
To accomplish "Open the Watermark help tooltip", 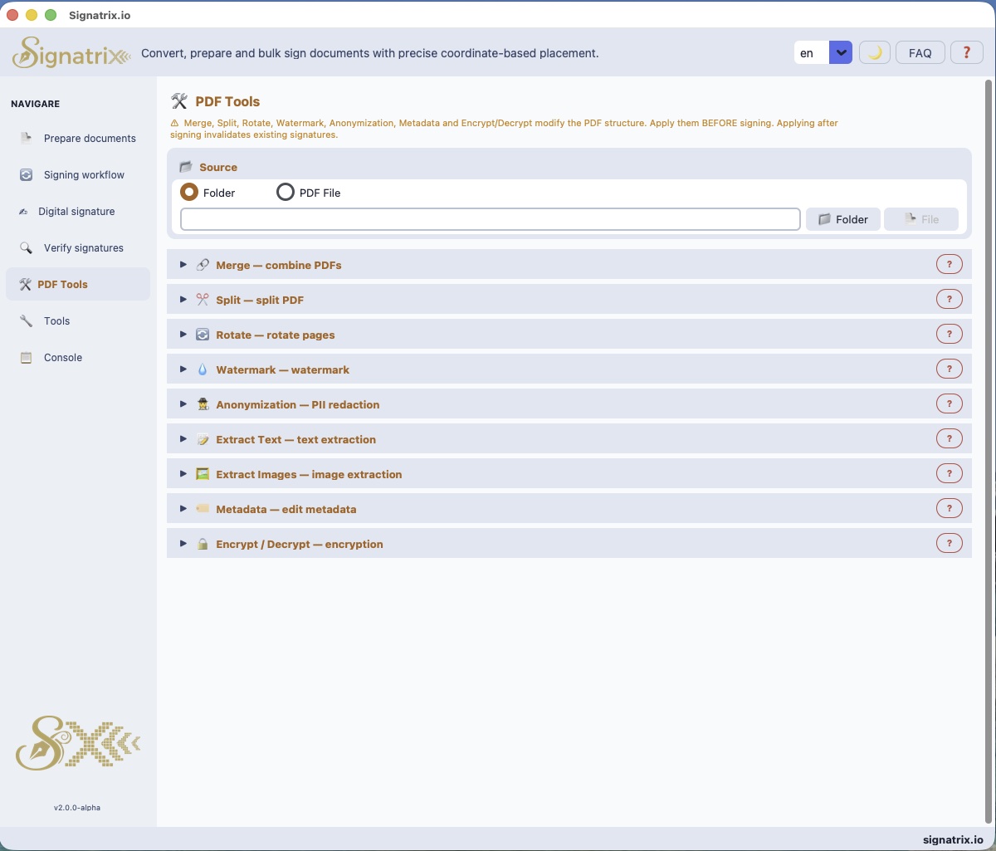I will 949,369.
